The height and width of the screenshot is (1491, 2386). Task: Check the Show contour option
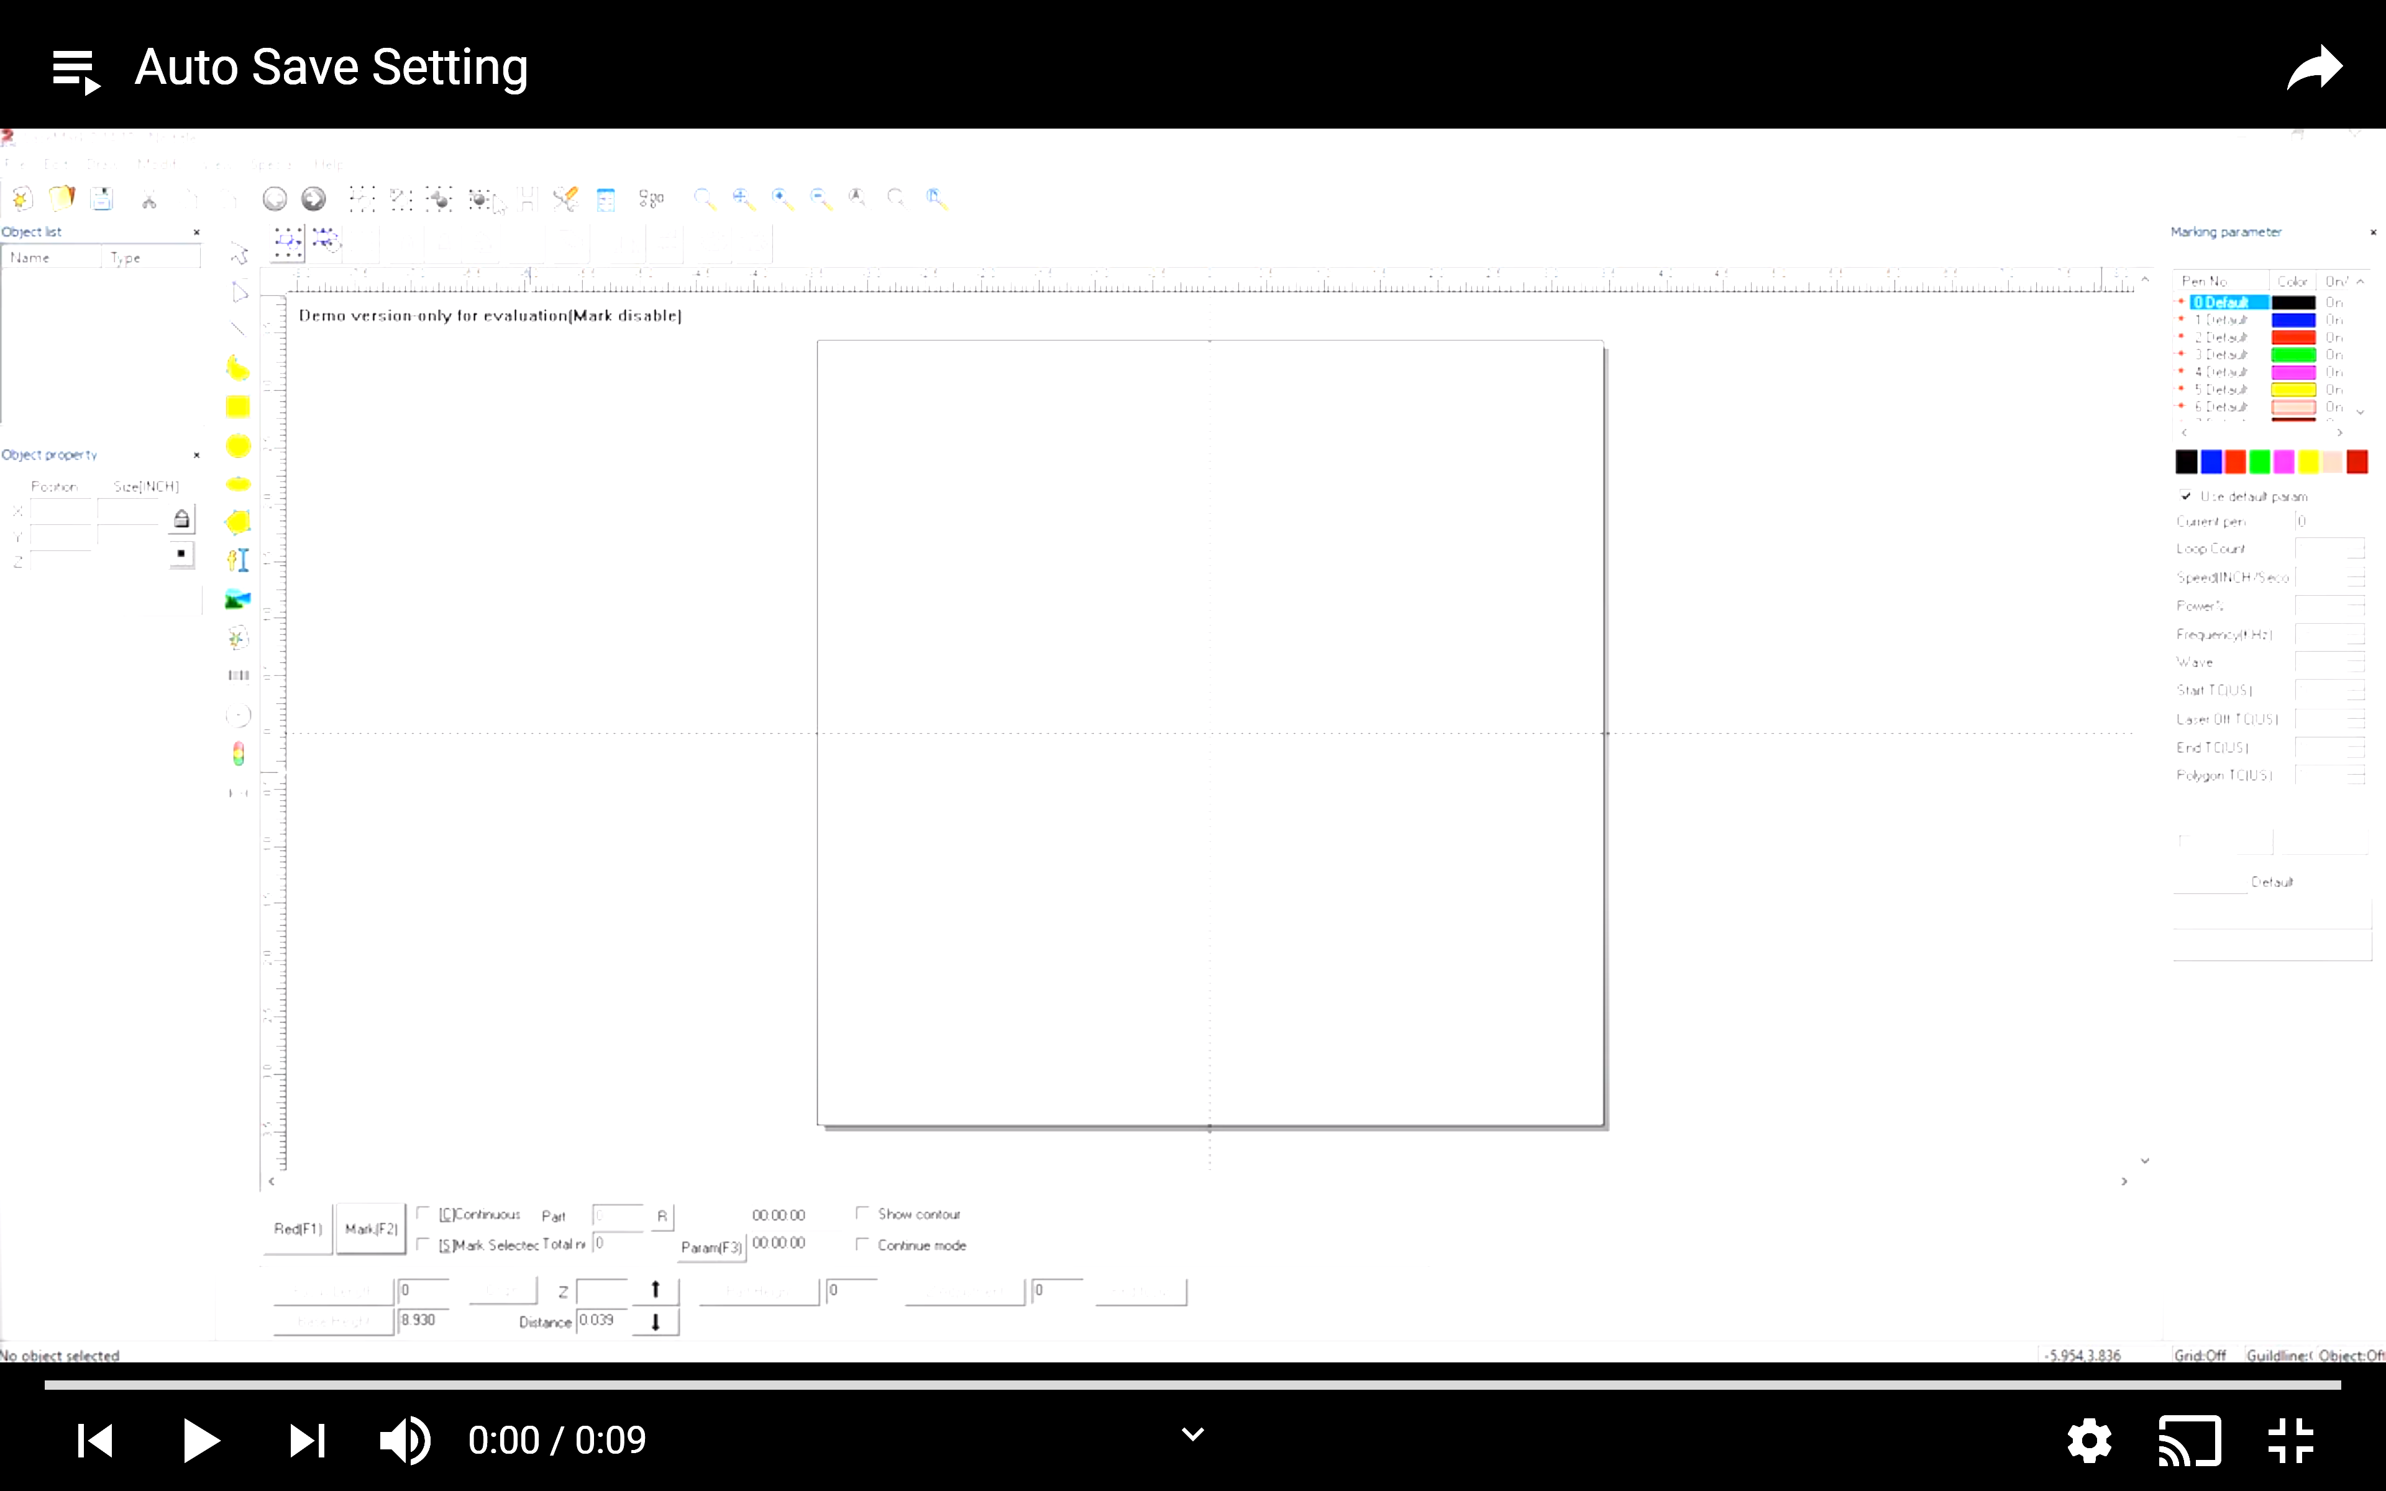[862, 1213]
